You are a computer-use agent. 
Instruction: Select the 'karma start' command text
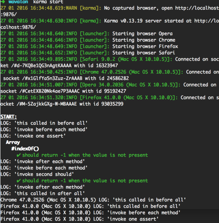click(48, 2)
